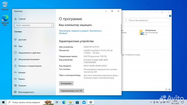This screenshot has width=187, height=105.
Task: Click the Планшет tablet icon
Action: tap(15, 86)
